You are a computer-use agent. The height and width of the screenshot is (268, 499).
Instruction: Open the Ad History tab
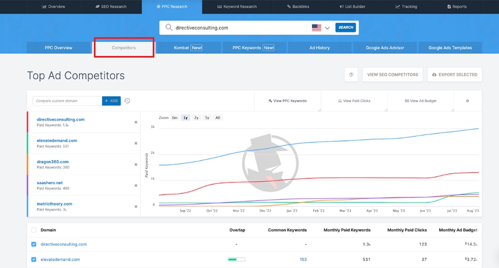(x=319, y=48)
